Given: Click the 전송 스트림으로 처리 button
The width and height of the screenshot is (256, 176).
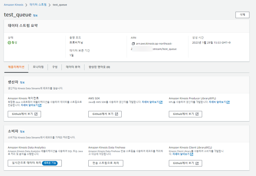Looking at the screenshot, I should (105, 163).
